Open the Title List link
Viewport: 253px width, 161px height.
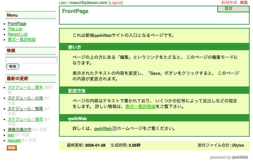click(15, 29)
